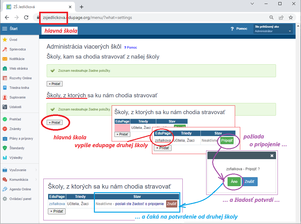Click the blue Zrušiť button in the dialog
The width and height of the screenshot is (301, 224).
[249, 181]
